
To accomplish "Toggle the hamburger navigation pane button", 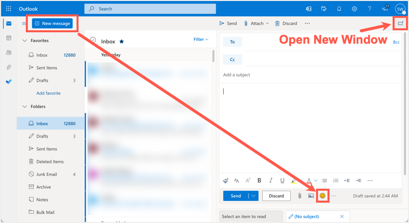I will 24,23.
